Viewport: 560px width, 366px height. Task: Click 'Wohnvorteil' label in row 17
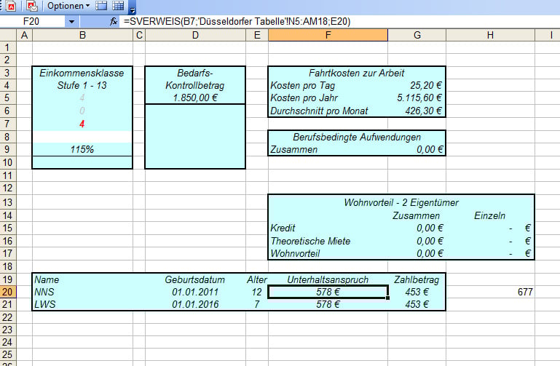295,254
